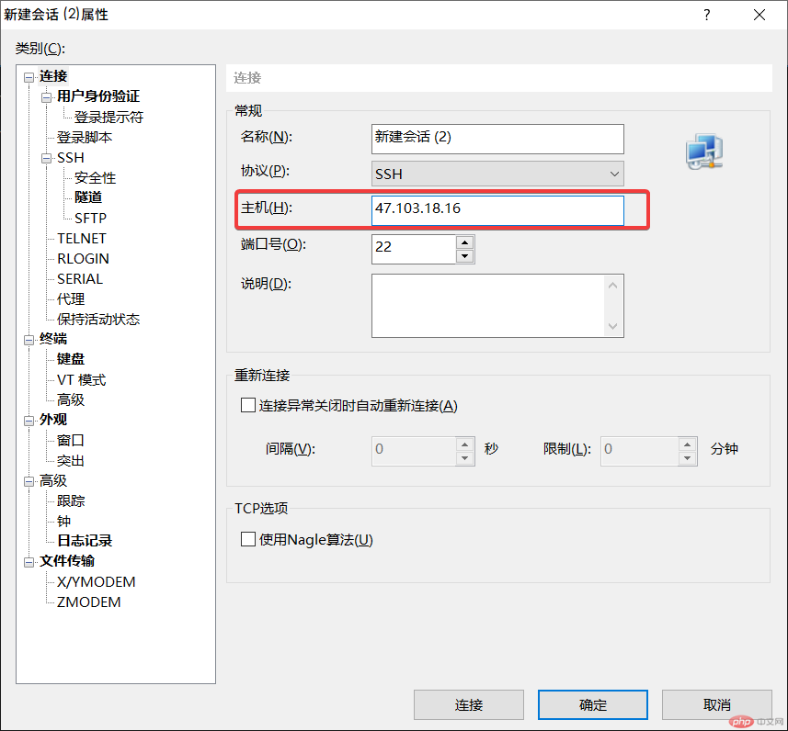Viewport: 788px width, 731px height.
Task: Select the SFTP tree item
Action: (x=91, y=218)
